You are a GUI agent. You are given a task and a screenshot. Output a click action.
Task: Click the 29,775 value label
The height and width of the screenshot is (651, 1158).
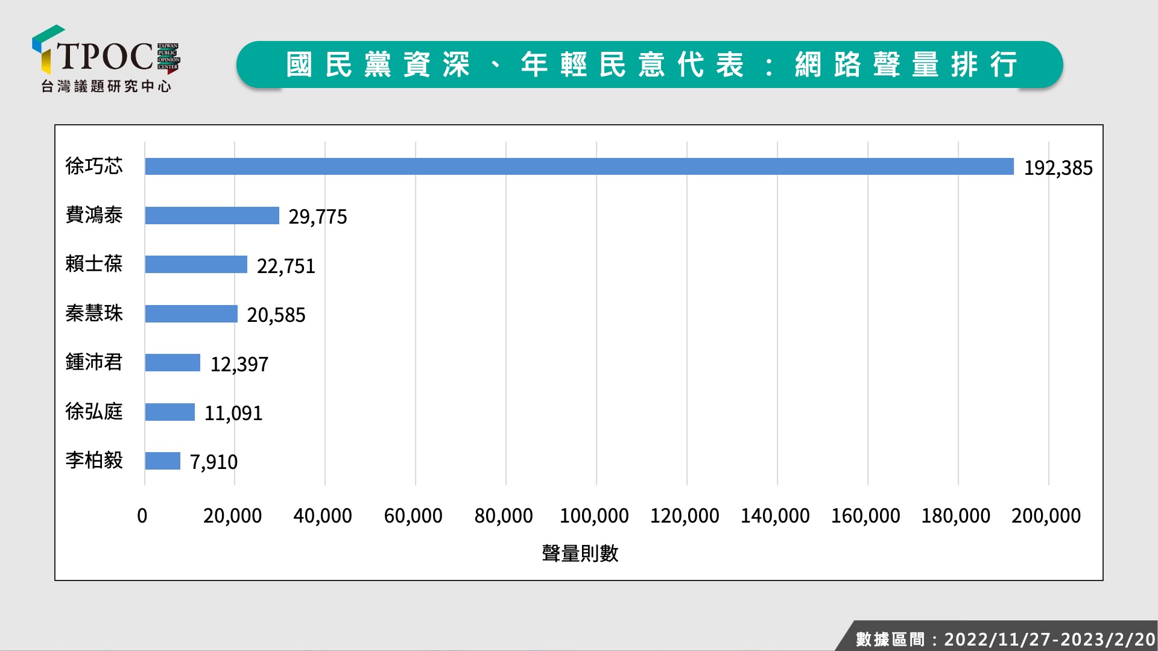pos(318,217)
